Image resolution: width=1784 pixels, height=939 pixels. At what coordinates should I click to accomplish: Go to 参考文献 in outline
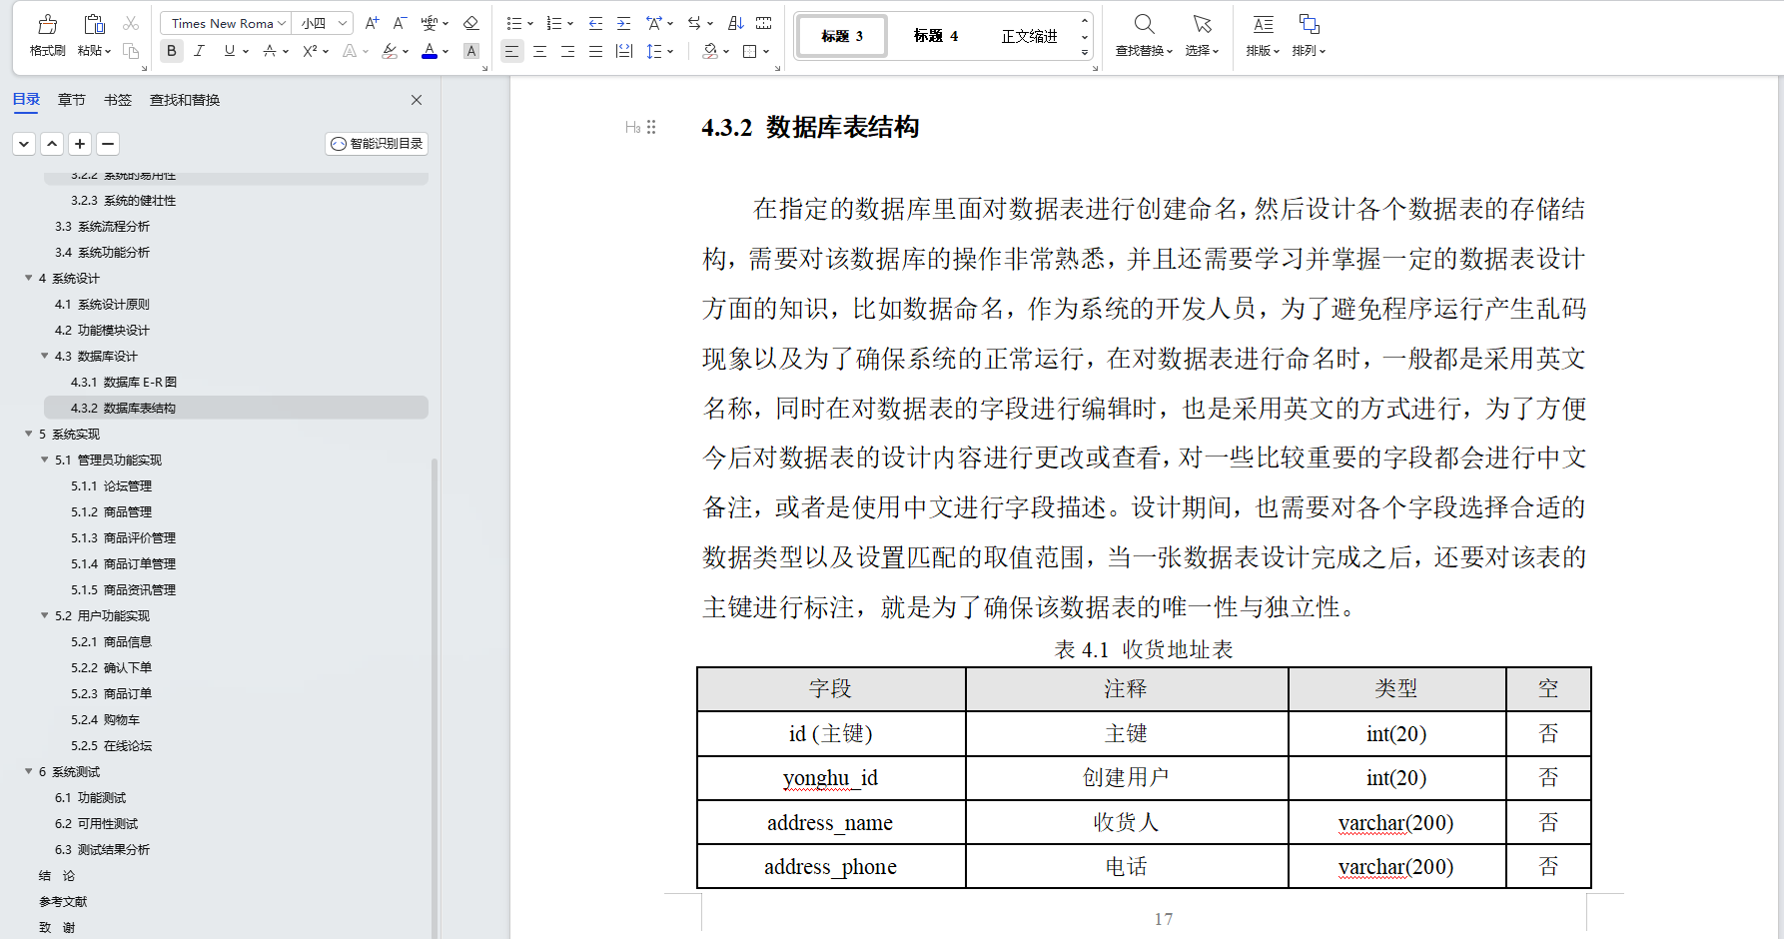click(x=63, y=901)
